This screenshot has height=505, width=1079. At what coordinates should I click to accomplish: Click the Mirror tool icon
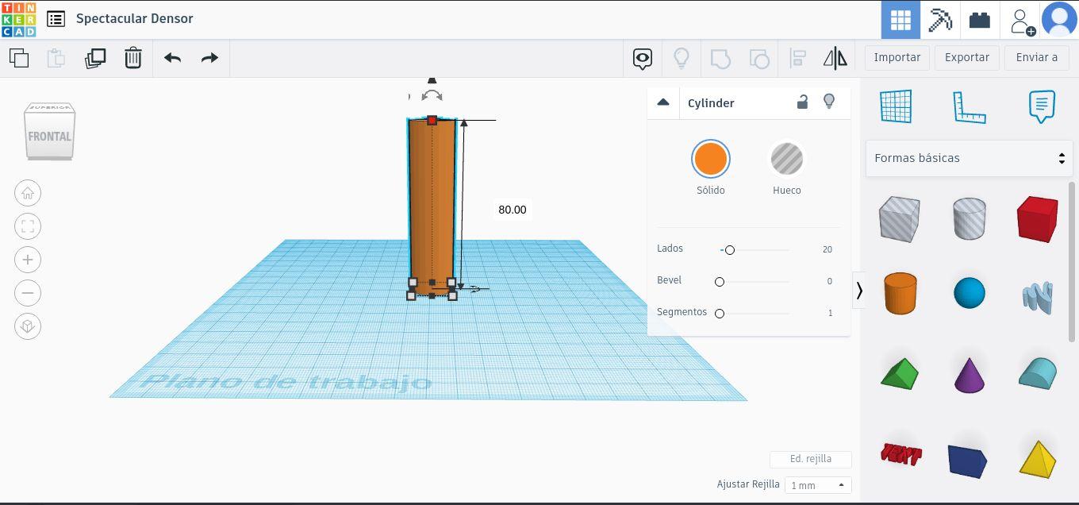point(835,58)
